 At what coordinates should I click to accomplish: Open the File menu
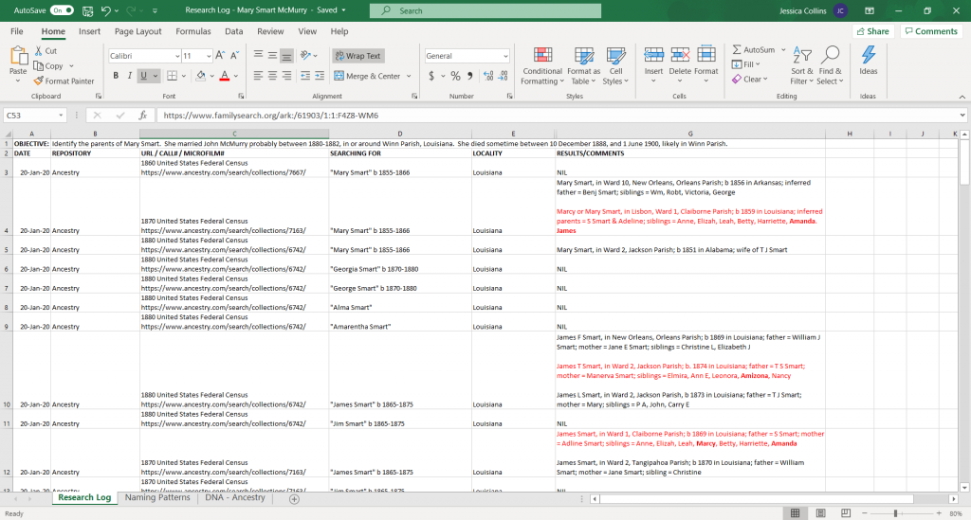tap(17, 31)
